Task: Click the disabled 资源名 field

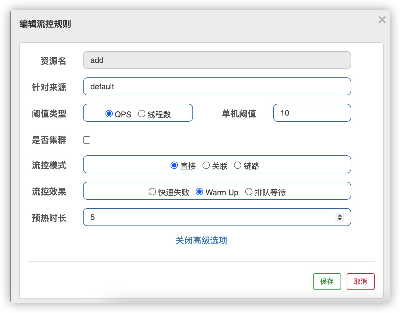Action: pos(217,60)
